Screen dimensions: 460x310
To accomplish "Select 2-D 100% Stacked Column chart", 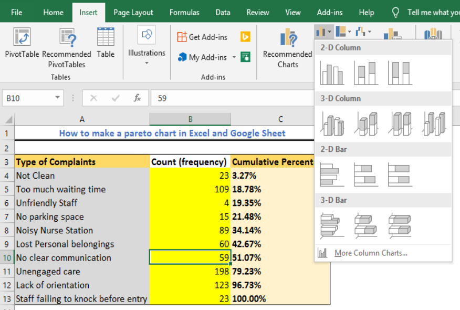I will point(400,73).
